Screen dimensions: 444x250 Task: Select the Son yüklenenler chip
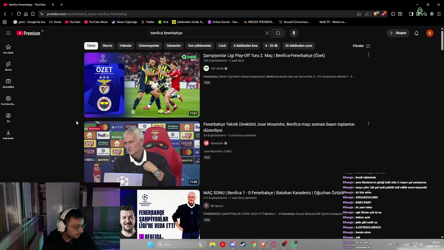(x=200, y=45)
